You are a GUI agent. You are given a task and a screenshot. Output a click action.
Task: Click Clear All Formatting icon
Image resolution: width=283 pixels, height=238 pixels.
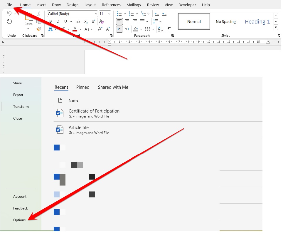click(102, 21)
